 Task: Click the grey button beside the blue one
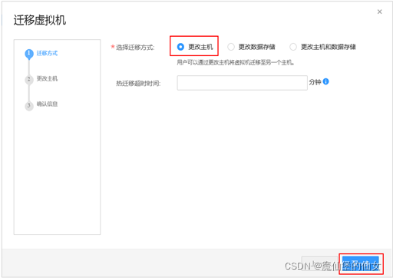[320, 263]
